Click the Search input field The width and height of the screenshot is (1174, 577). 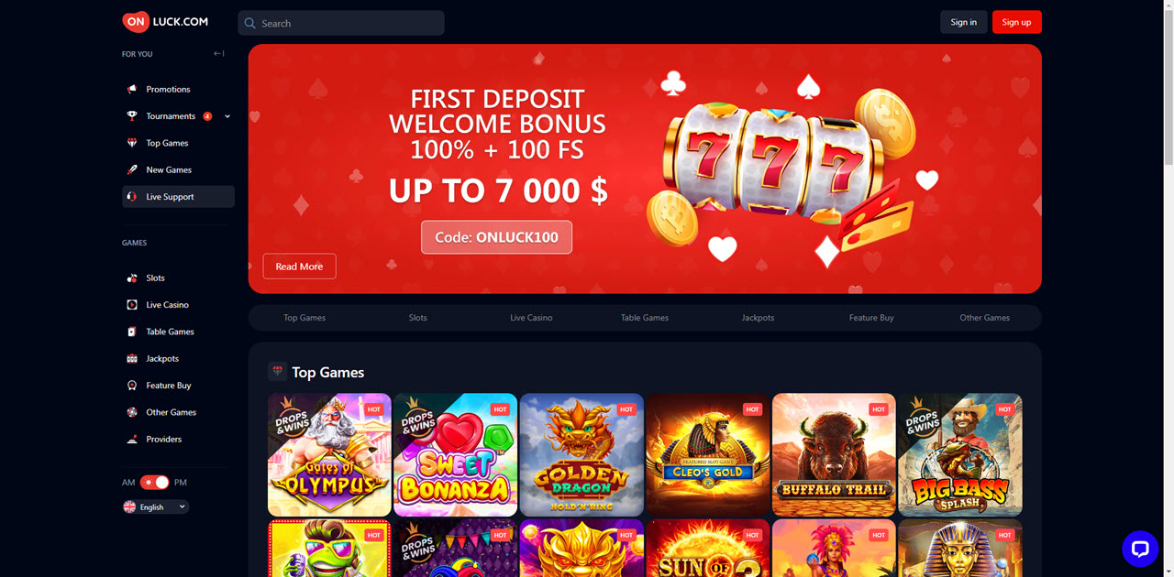point(341,23)
